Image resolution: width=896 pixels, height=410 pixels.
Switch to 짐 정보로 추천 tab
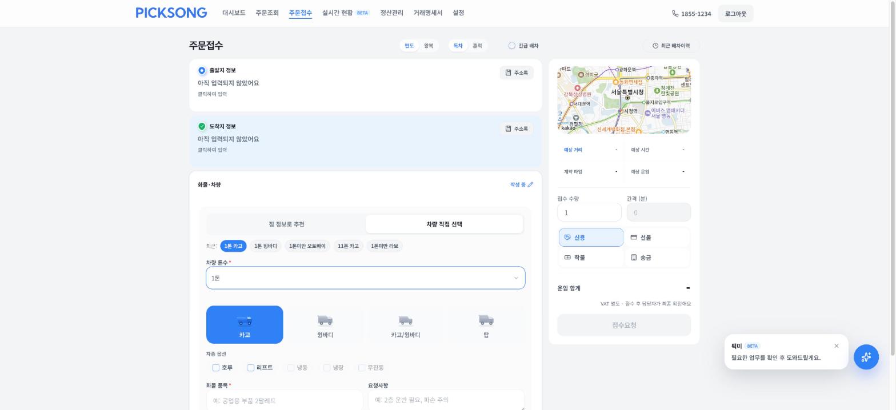click(x=286, y=224)
